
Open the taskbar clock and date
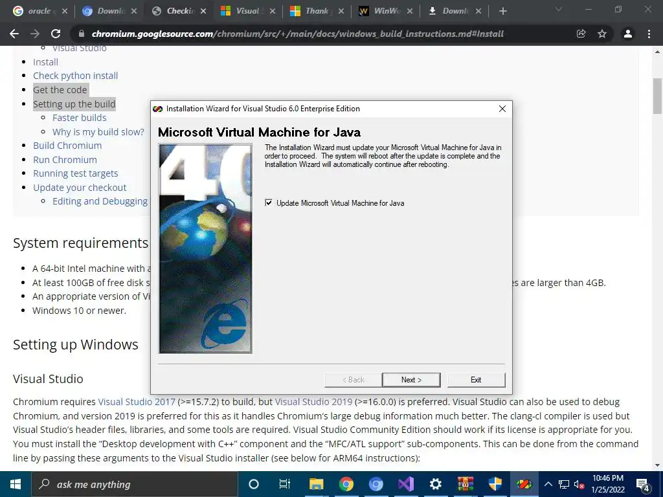pyautogui.click(x=608, y=484)
